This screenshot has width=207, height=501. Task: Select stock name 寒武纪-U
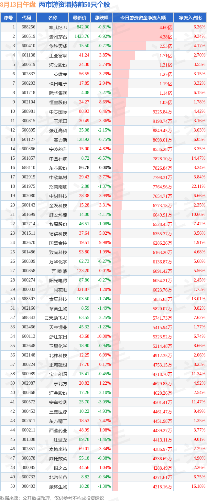(58, 27)
